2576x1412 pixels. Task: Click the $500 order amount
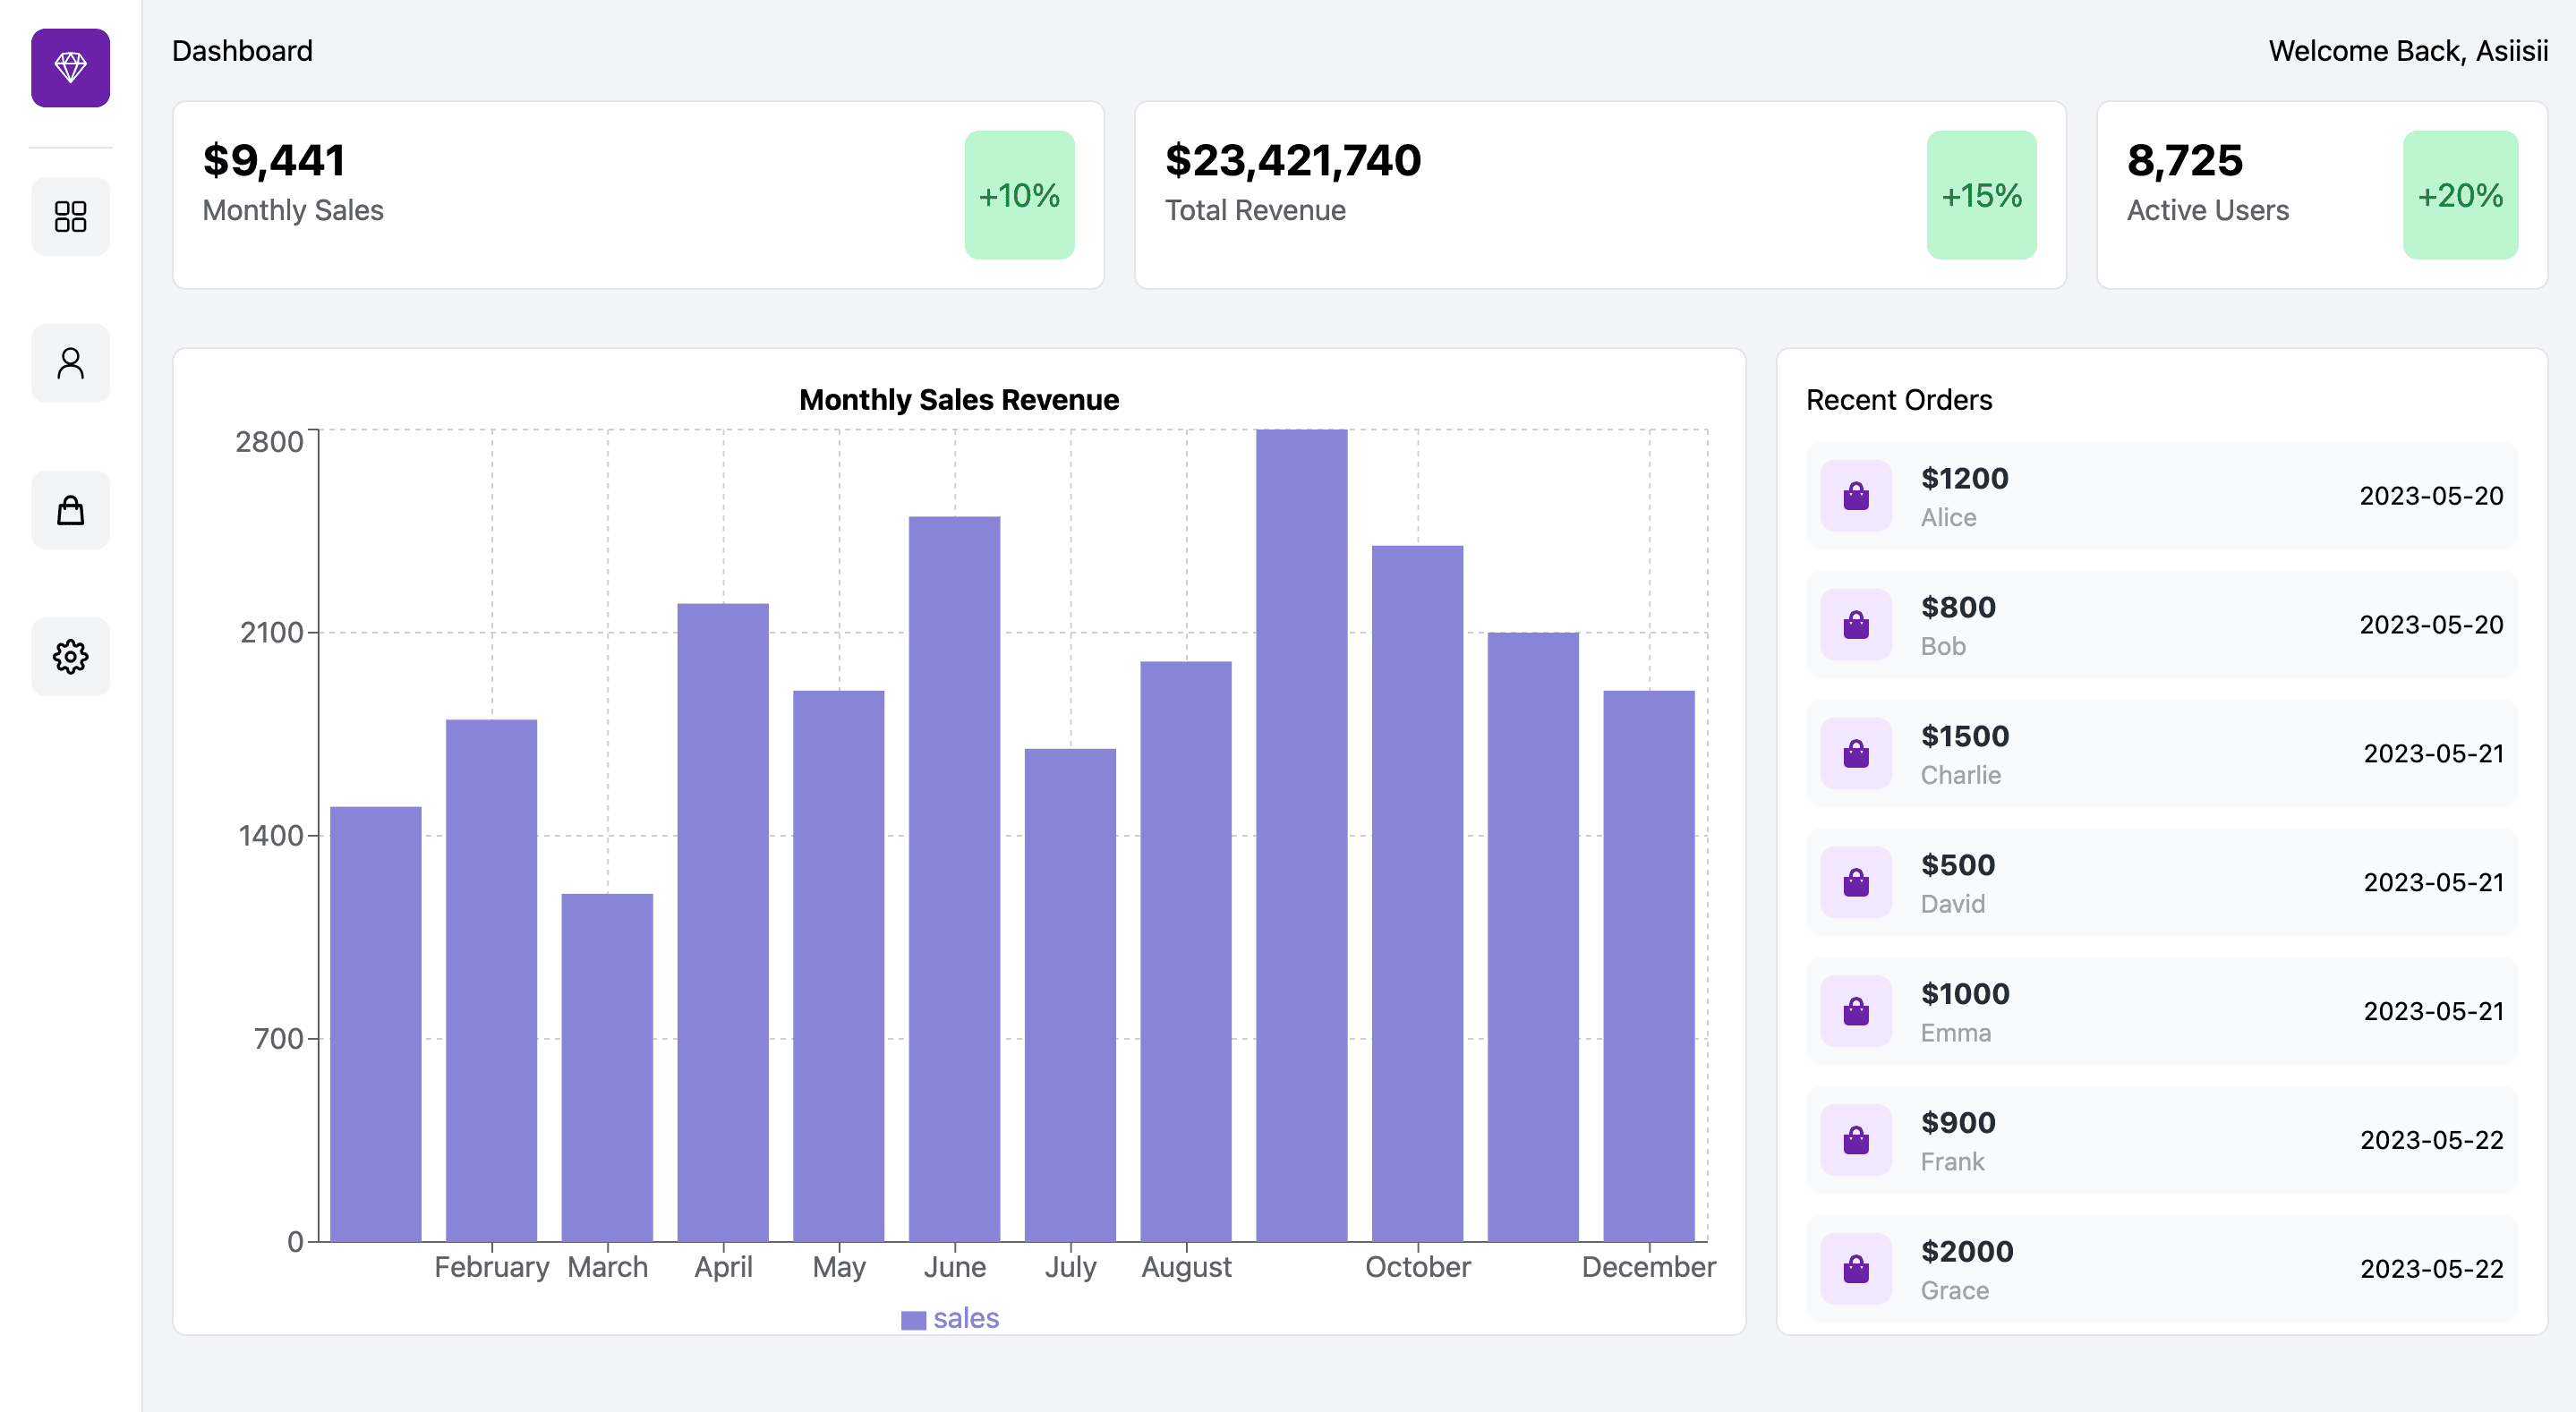pos(1958,865)
